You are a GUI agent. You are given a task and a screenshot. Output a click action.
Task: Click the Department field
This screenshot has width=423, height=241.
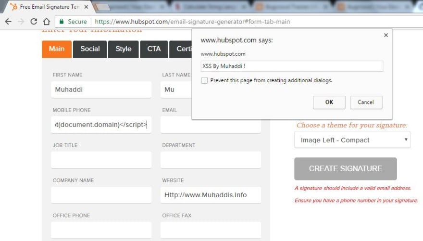point(211,160)
